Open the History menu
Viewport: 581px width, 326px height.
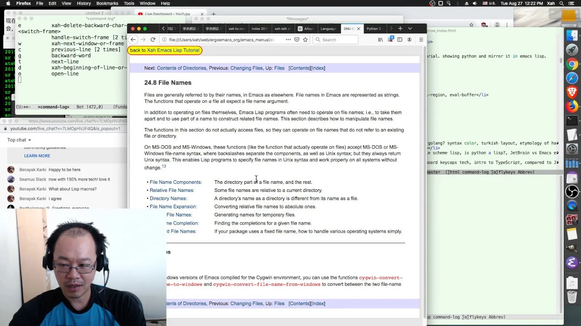pyautogui.click(x=84, y=3)
